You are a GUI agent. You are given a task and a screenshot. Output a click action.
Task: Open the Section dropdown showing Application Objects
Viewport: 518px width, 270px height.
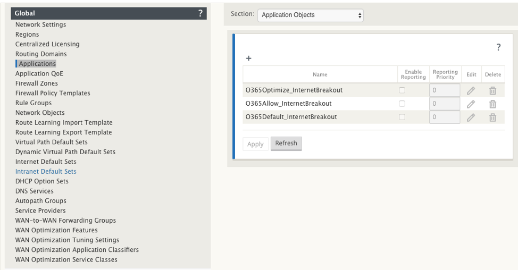tap(311, 15)
